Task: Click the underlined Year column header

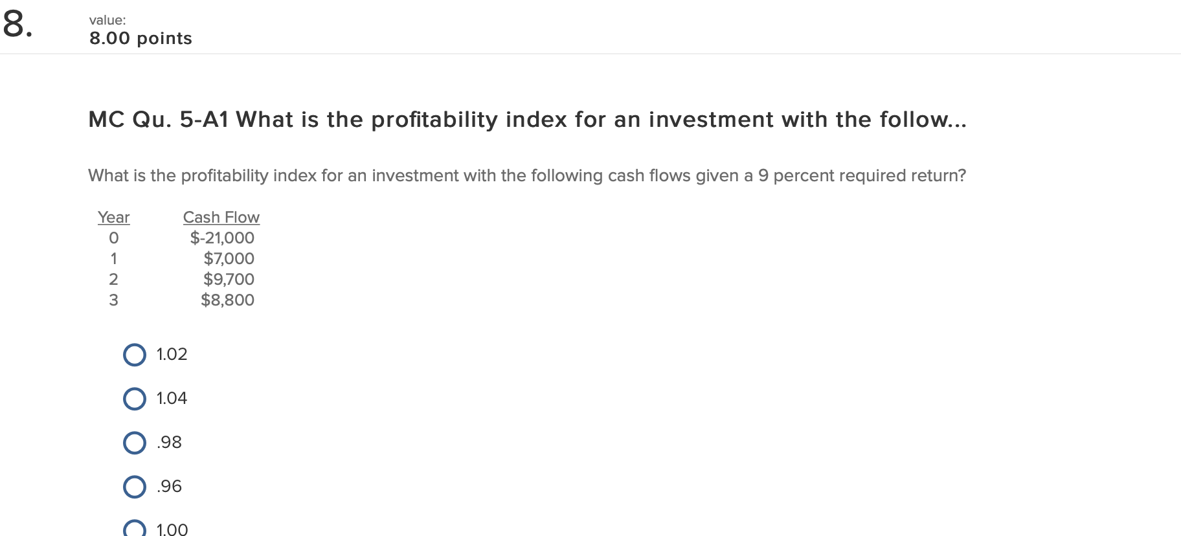Action: point(113,217)
